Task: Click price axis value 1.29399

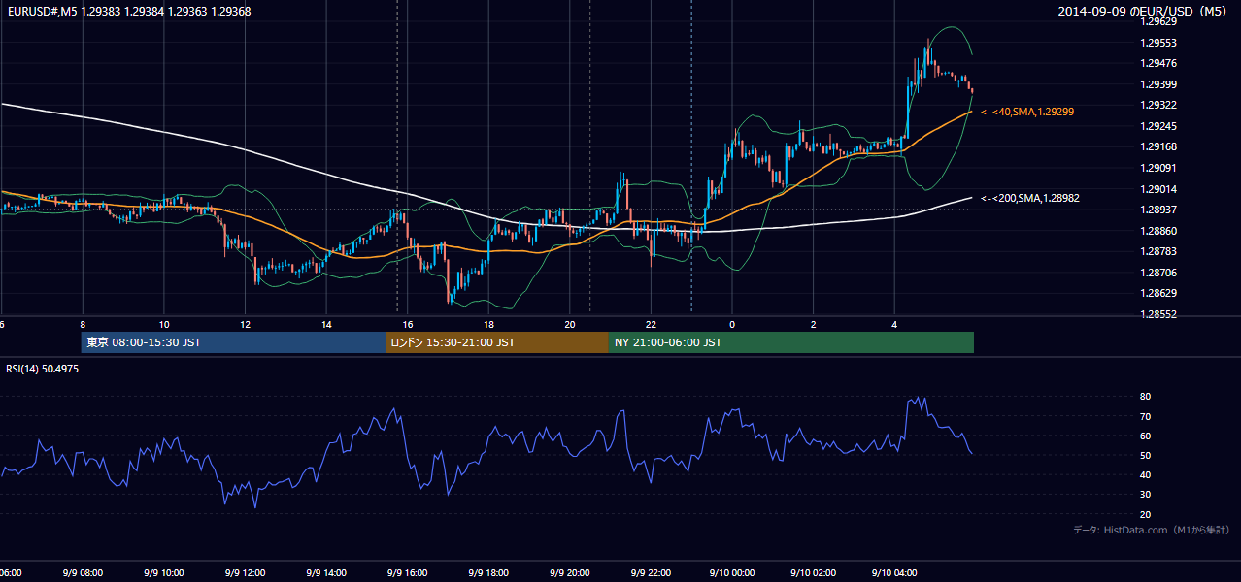Action: point(1157,84)
